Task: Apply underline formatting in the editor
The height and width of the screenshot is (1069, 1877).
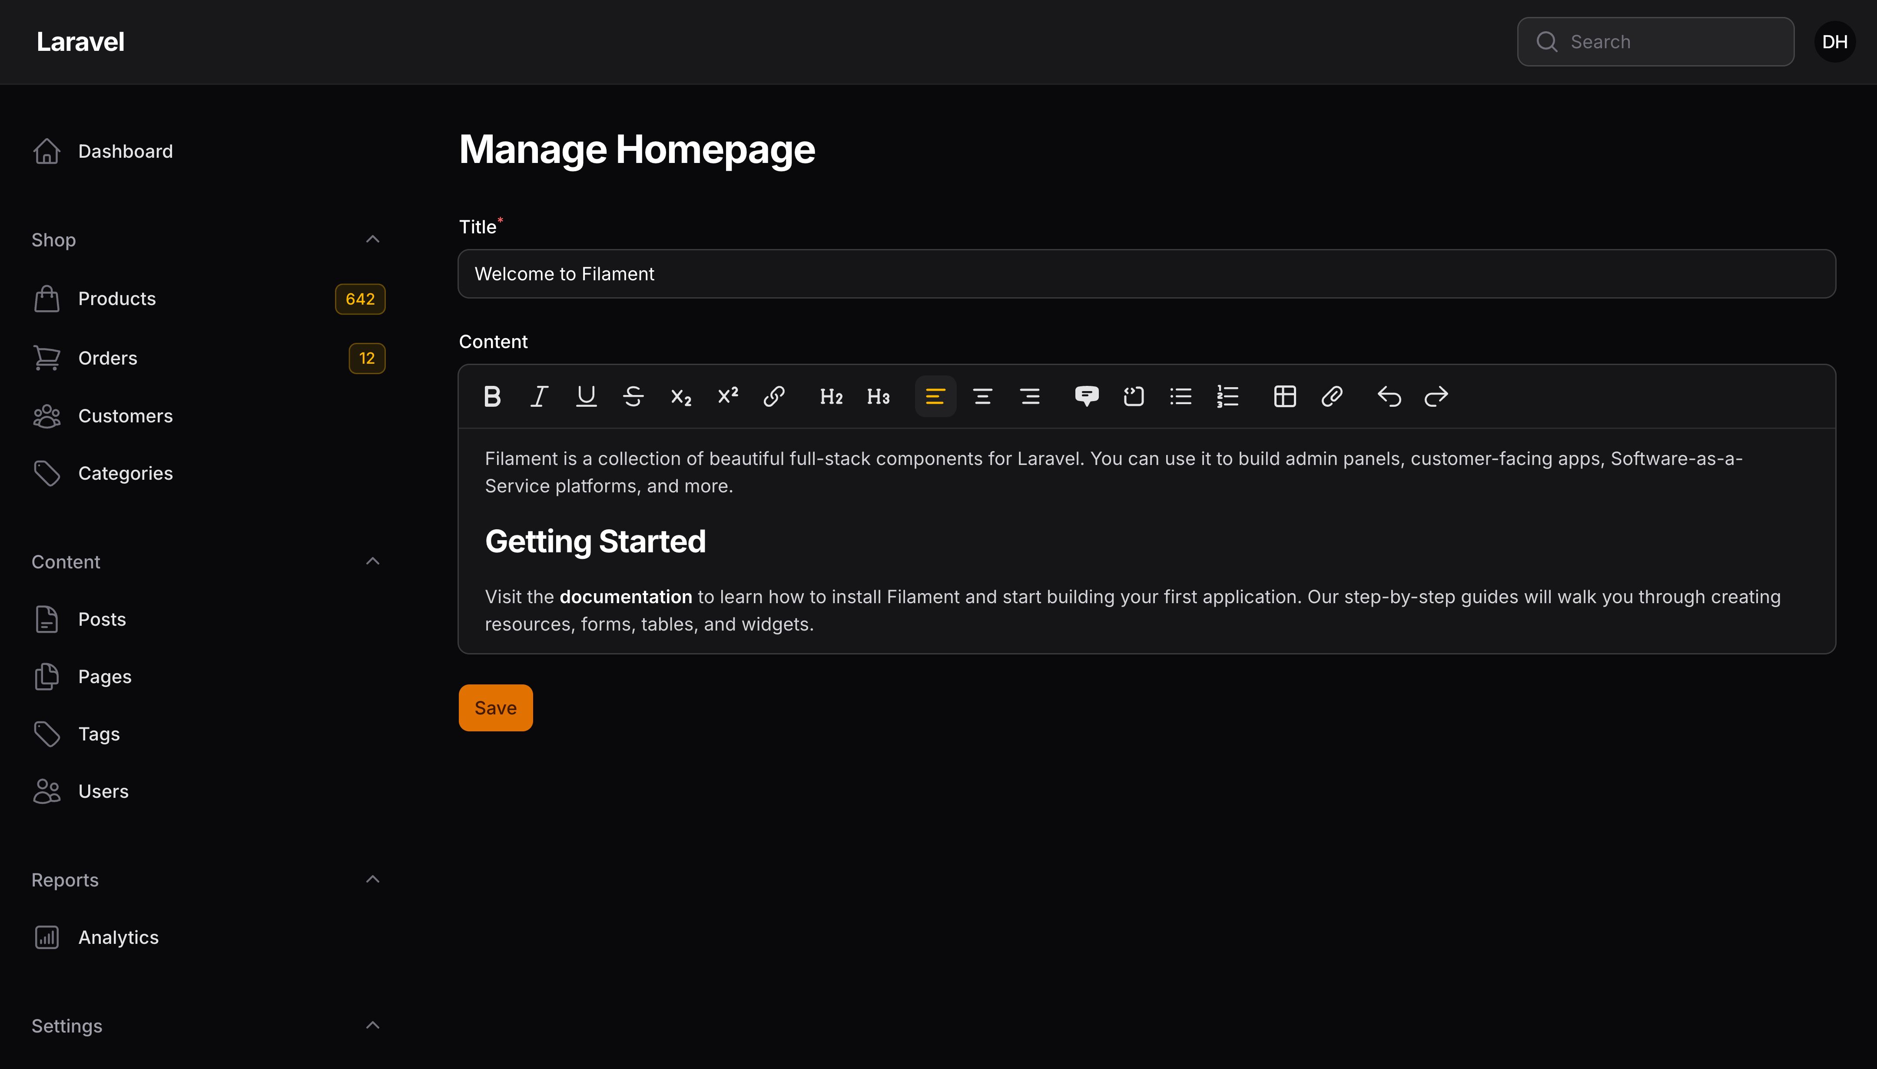Action: (586, 396)
